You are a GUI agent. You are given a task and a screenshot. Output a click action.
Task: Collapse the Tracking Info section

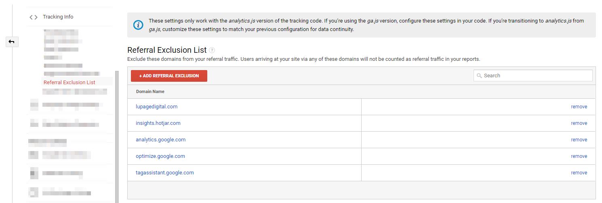pos(58,17)
